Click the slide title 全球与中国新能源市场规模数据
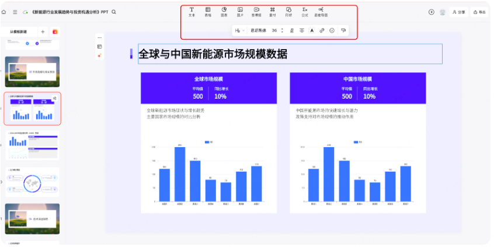Screen dimensions: 494x247 (x=213, y=54)
